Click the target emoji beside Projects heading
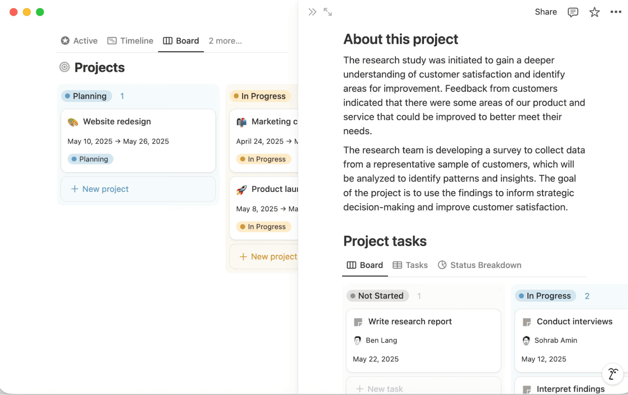 (x=64, y=67)
